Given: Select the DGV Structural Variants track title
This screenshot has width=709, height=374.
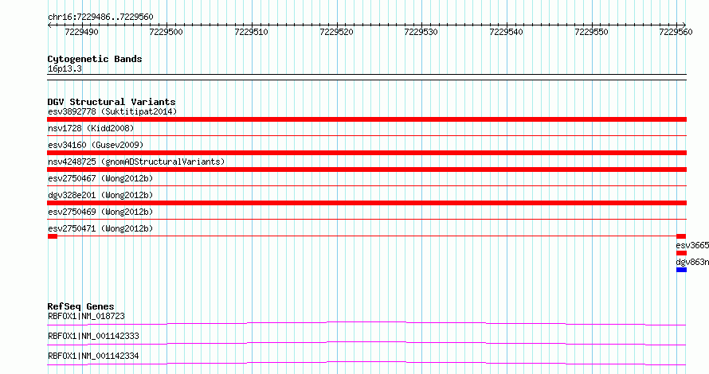Looking at the screenshot, I should (x=112, y=102).
